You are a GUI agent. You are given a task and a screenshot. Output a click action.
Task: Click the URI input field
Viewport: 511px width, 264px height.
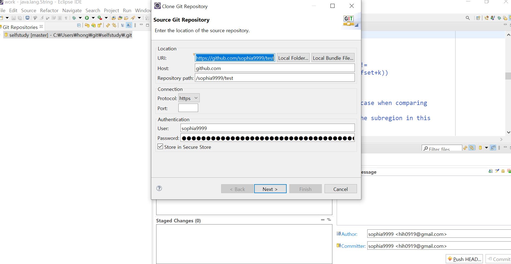[x=235, y=58]
